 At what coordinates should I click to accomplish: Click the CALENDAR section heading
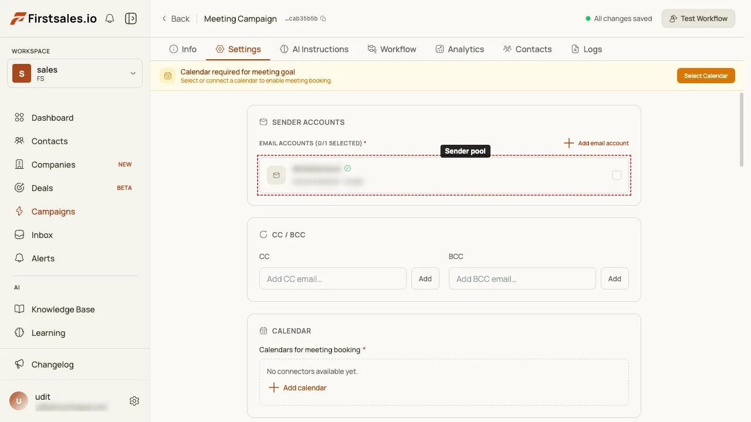pyautogui.click(x=291, y=331)
